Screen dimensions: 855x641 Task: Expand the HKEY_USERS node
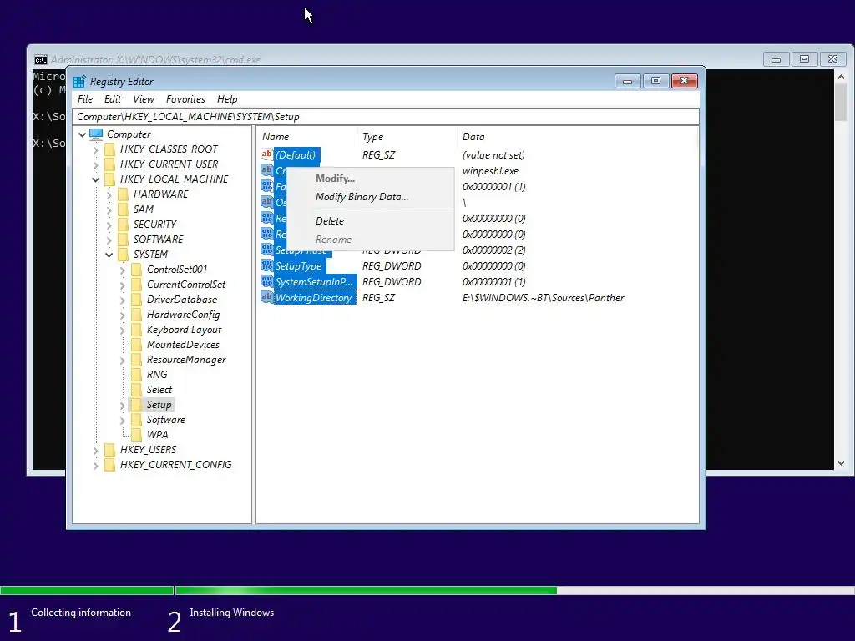[x=95, y=450]
